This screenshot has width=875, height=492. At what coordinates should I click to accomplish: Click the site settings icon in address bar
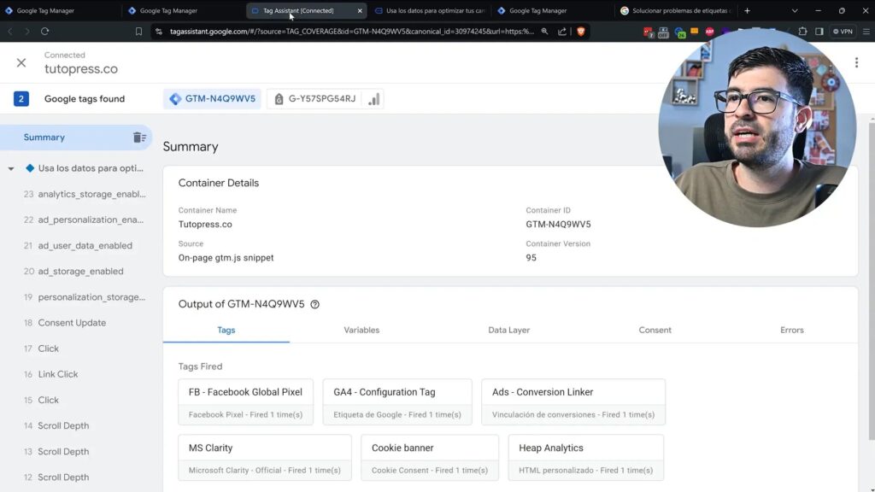(159, 32)
